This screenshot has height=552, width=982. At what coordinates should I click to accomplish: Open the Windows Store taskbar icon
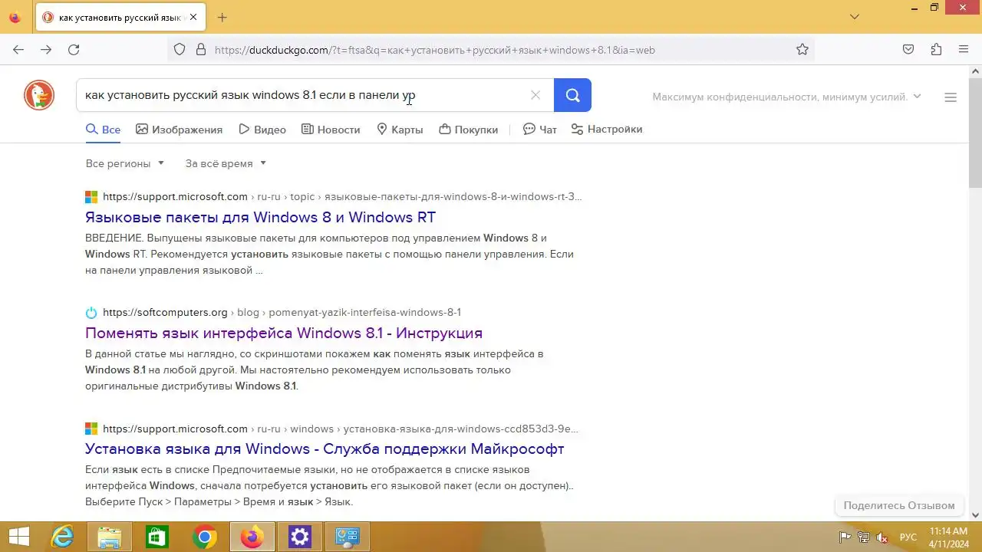157,537
